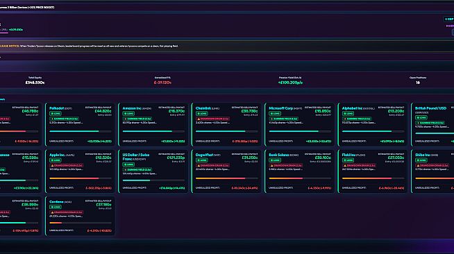Viewport: 454px width, 254px height.
Task: Click Microsoft Corp's estimated sell payout value
Action: [323, 111]
